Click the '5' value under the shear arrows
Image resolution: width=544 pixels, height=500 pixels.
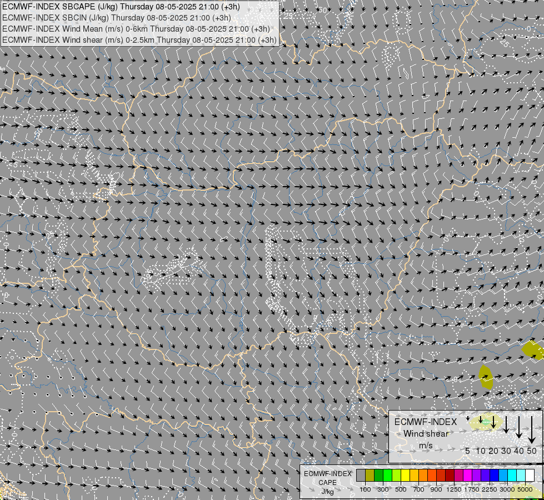pos(468,451)
